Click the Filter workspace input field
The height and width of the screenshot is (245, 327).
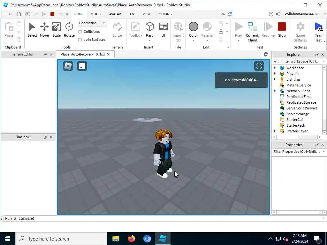pos(300,61)
